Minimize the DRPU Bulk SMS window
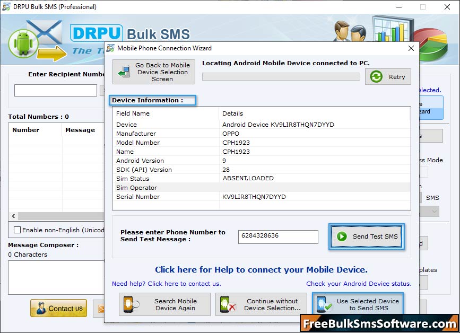This screenshot has width=460, height=333. tap(399, 7)
